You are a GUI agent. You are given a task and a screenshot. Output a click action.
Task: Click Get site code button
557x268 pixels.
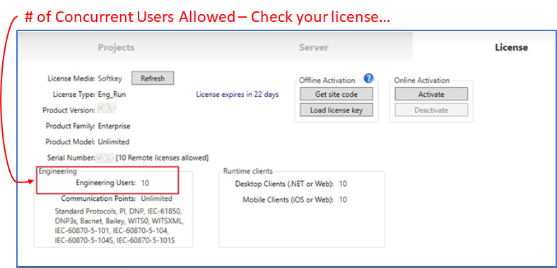336,94
